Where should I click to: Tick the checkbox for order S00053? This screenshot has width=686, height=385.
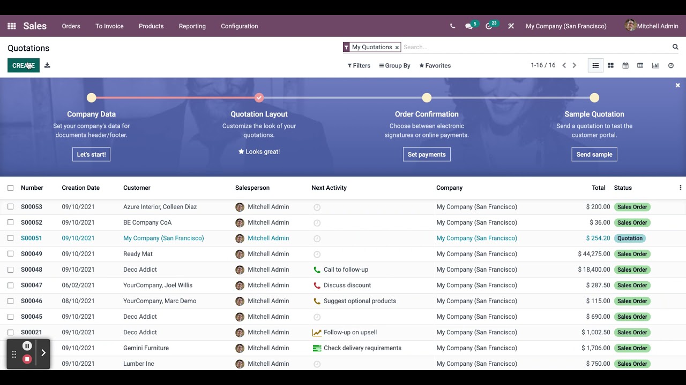click(x=11, y=207)
